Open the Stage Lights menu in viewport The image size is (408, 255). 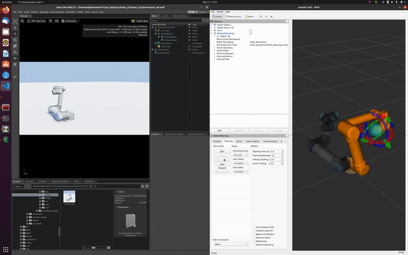tap(139, 21)
